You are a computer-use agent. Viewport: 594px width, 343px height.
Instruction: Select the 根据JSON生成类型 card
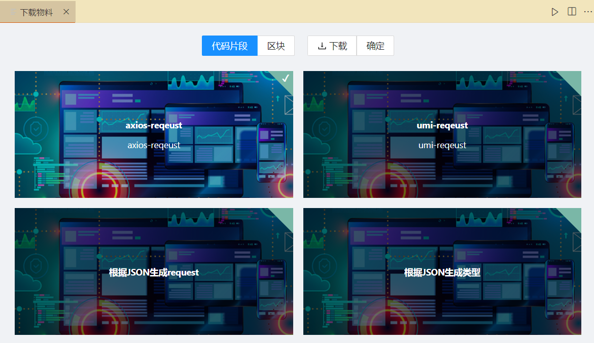(x=442, y=271)
